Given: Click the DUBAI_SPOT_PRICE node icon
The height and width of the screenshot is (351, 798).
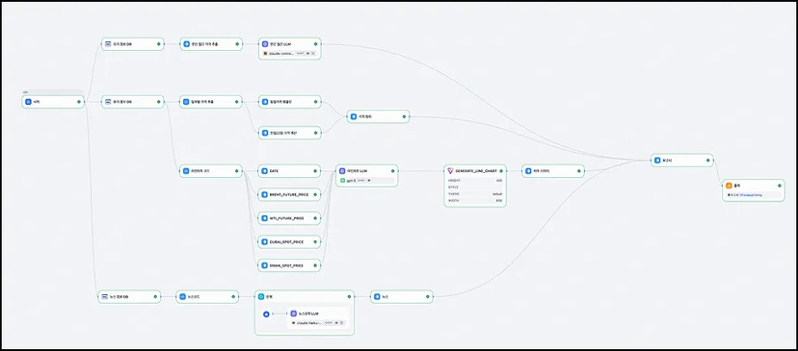Looking at the screenshot, I should click(x=265, y=241).
